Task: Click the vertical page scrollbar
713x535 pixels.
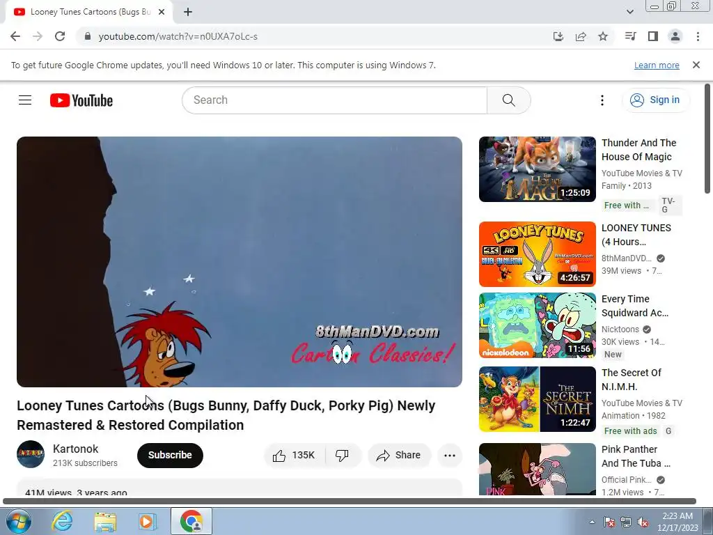Action: pos(707,139)
